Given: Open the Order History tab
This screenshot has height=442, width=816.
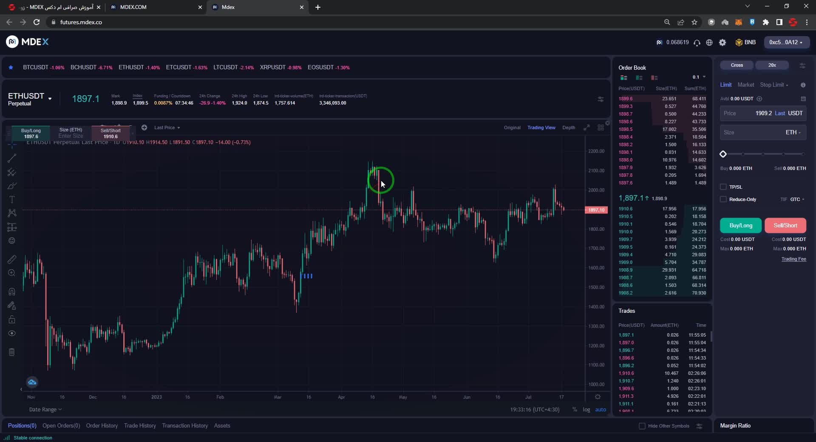Looking at the screenshot, I should click(102, 426).
